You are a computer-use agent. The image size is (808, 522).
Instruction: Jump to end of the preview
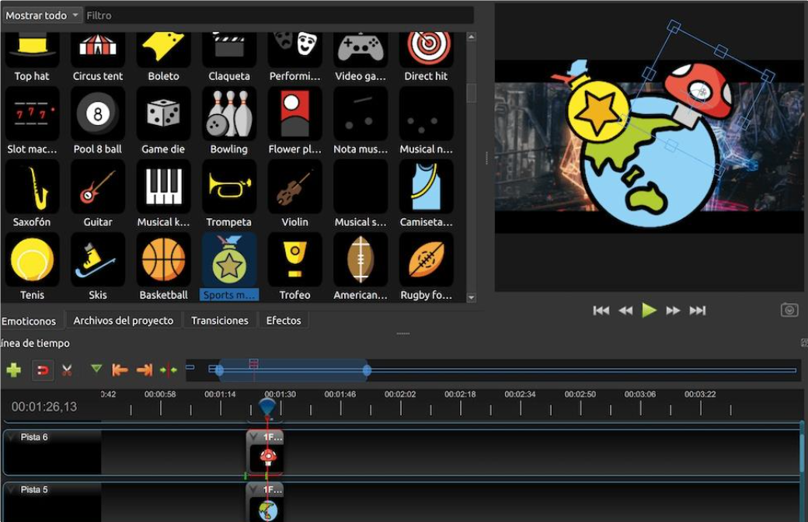[x=697, y=310]
